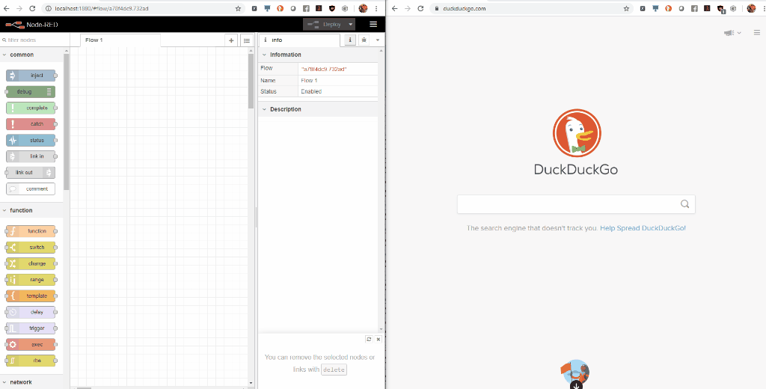Collapse the Information section
This screenshot has height=389, width=766.
point(286,55)
